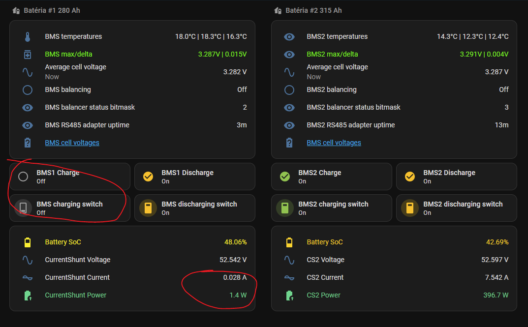Click the BMS max/delta battery-plus icon
The image size is (528, 327).
(x=28, y=55)
